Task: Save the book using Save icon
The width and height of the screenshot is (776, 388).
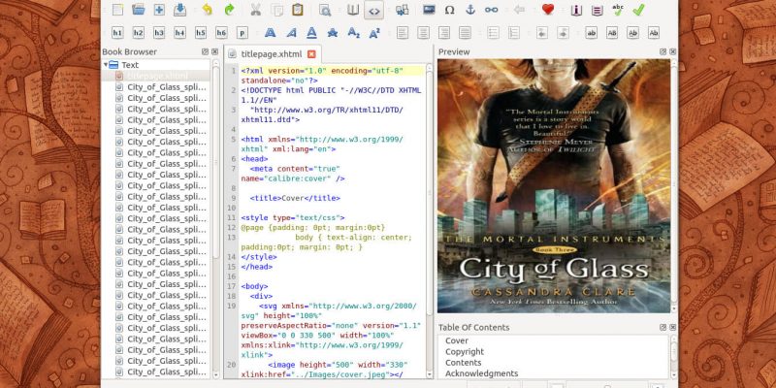Action: tap(179, 10)
